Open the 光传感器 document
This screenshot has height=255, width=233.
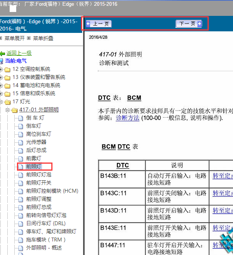[x=36, y=142]
